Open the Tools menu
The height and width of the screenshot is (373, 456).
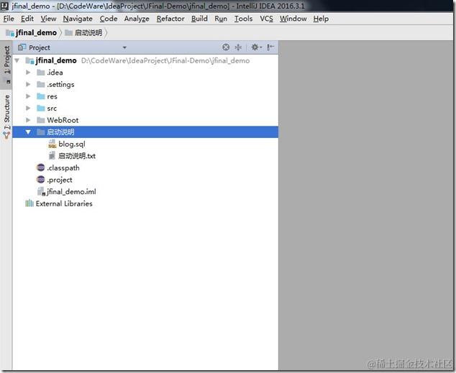coord(243,19)
